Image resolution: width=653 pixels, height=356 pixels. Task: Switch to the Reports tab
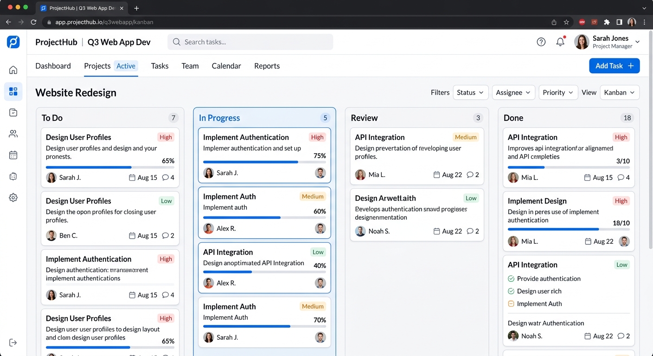point(267,66)
